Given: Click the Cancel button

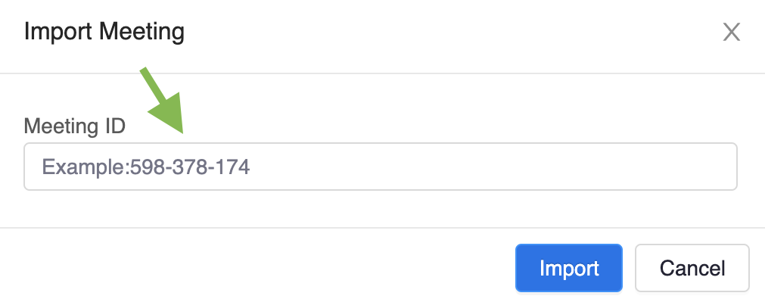Looking at the screenshot, I should click(692, 268).
